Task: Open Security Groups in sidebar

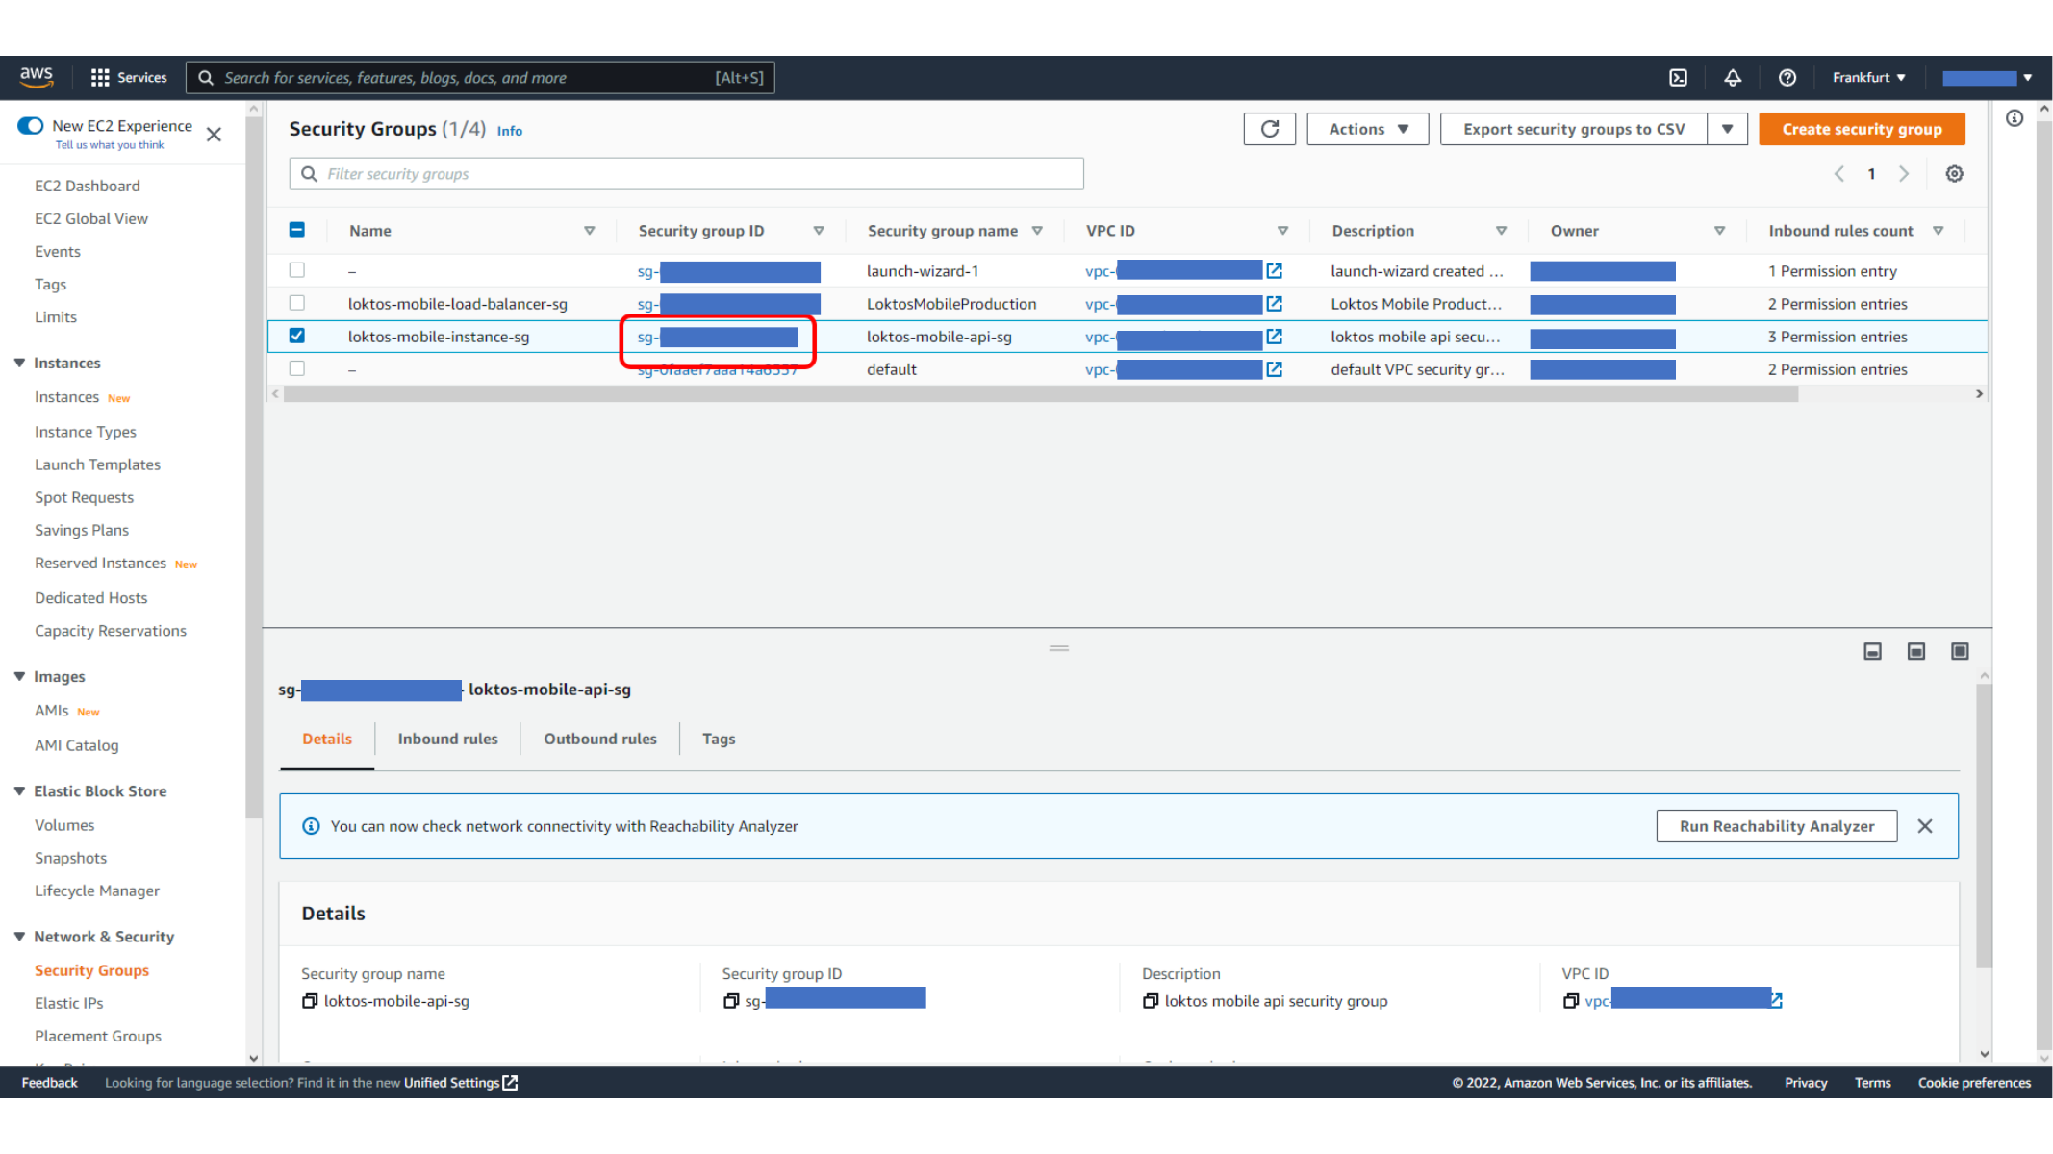Action: 92,971
